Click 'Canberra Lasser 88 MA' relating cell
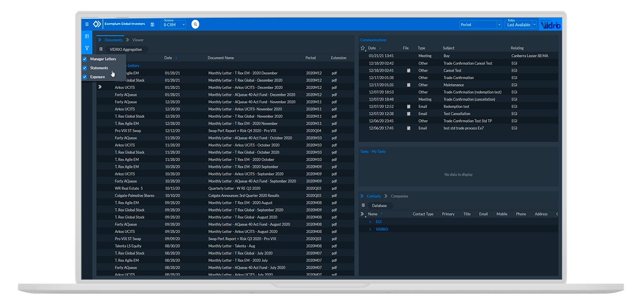Image resolution: width=641 pixels, height=300 pixels. click(x=530, y=56)
